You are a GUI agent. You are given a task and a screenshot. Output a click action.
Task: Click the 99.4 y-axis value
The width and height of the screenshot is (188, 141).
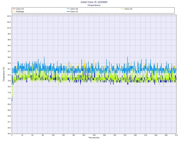[x=9, y=34]
